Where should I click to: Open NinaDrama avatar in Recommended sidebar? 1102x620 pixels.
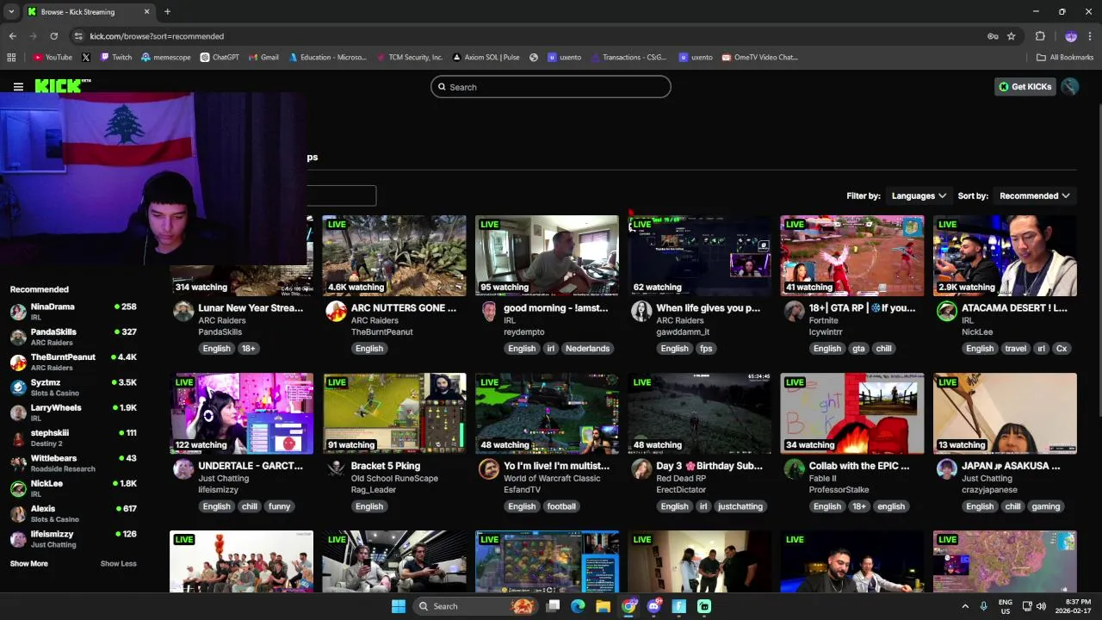[x=18, y=312]
